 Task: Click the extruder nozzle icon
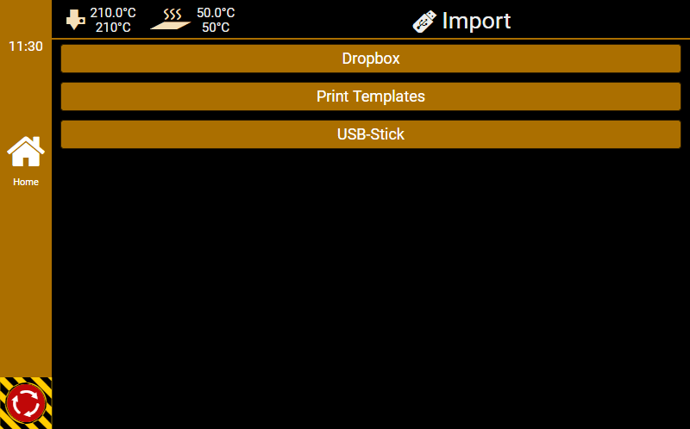coord(75,20)
